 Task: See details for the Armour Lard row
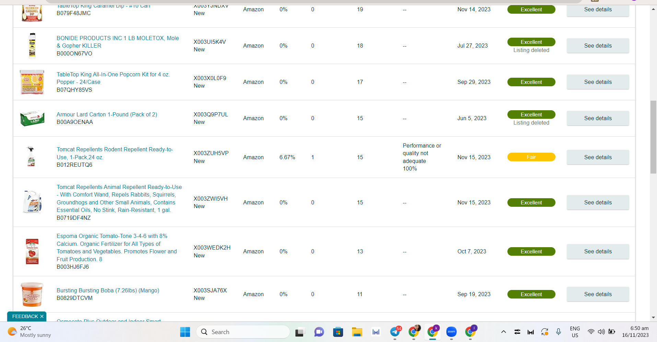[598, 118]
